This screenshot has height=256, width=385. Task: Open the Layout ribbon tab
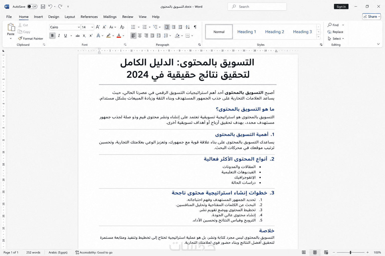tap(70, 17)
